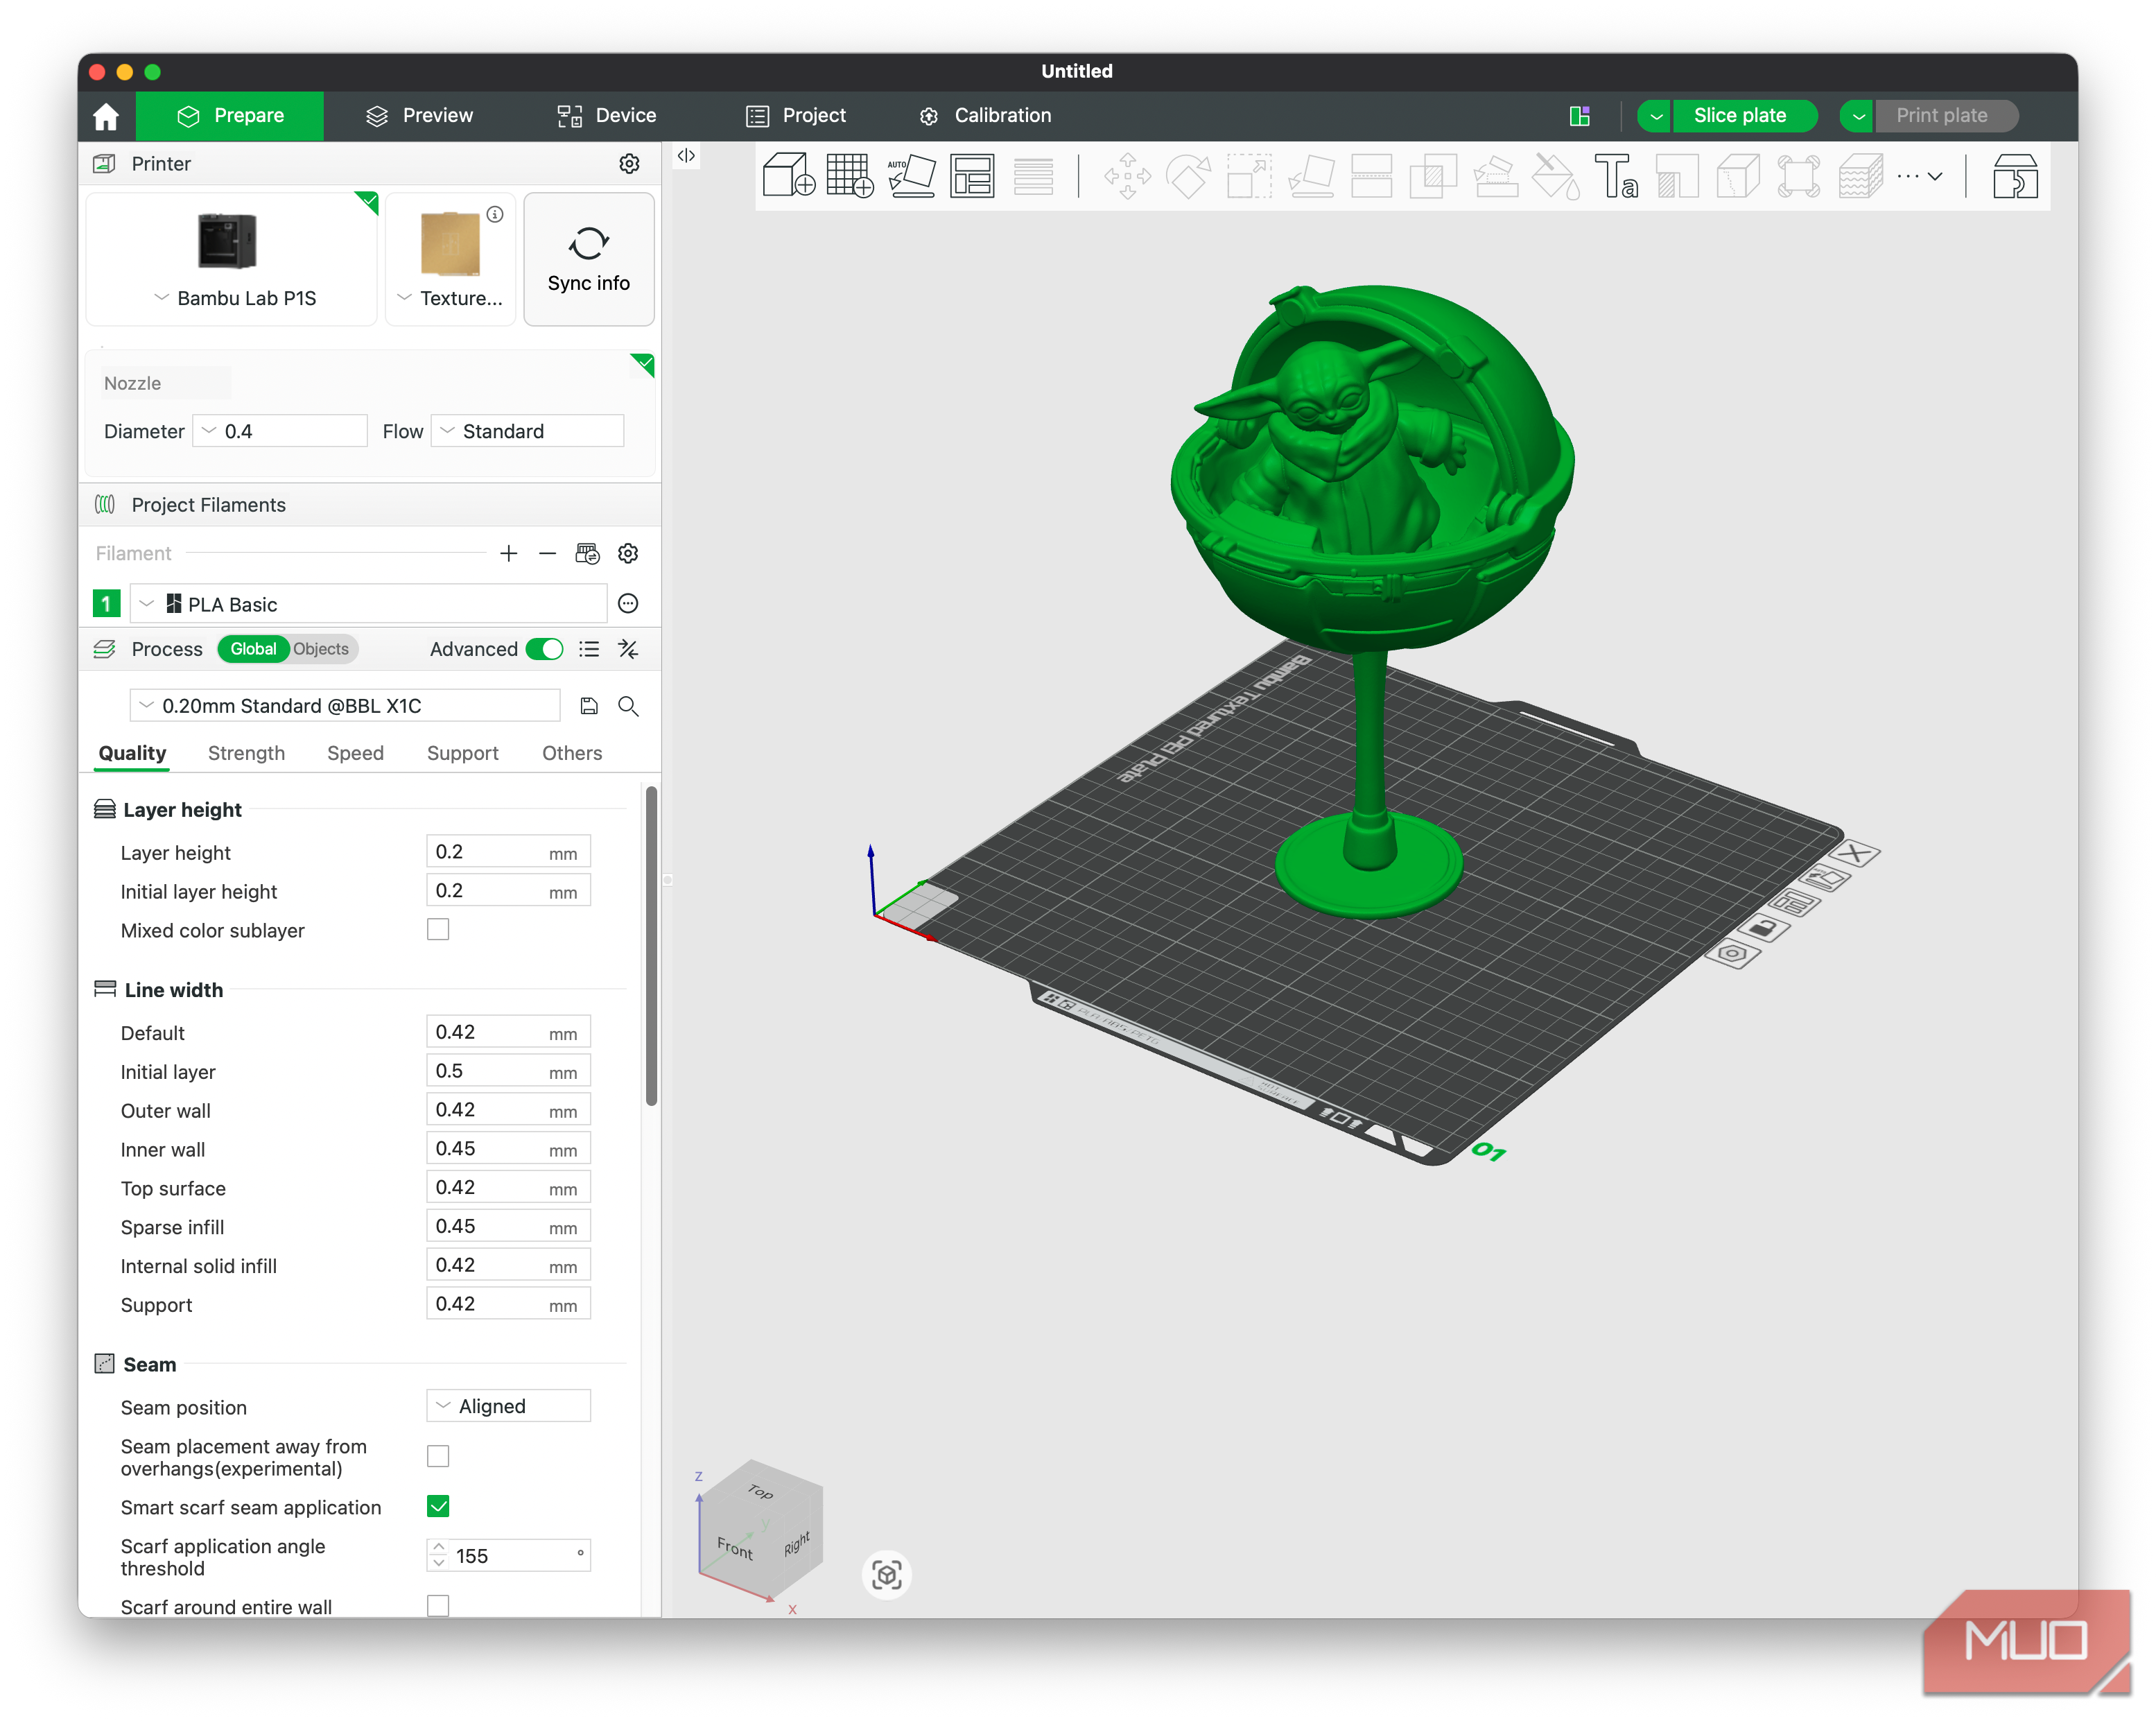Switch Process scope to Objects
Viewport: 2156px width, 1721px height.
[321, 649]
